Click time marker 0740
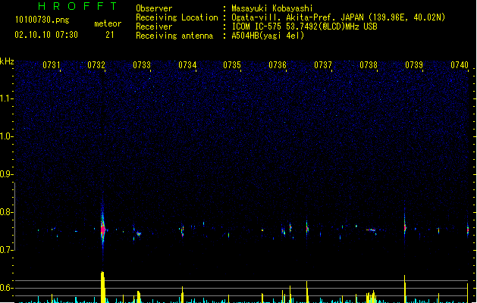 tap(460, 65)
